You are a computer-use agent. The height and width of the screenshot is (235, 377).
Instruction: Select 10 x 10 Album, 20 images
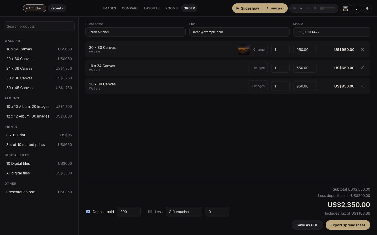39,107
